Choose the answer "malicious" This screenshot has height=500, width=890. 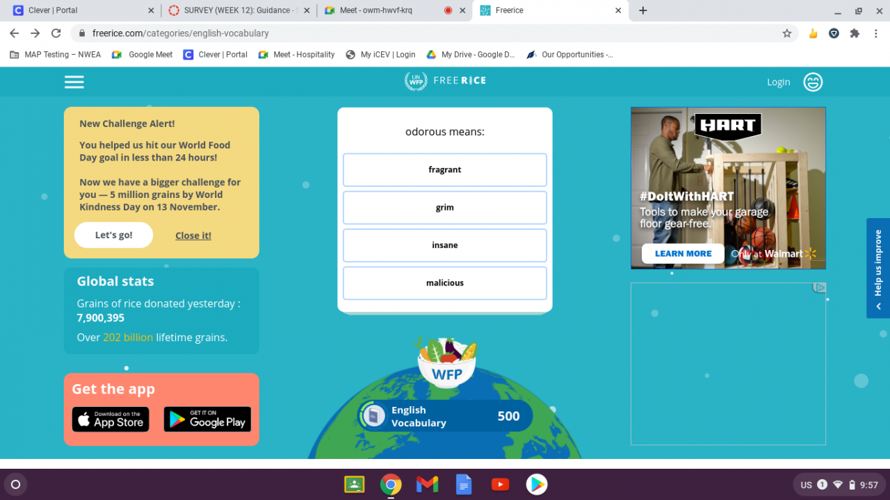click(445, 283)
